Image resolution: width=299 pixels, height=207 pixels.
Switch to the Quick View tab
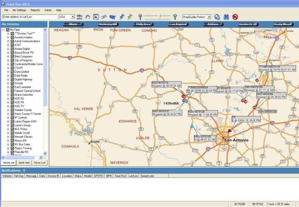[x=24, y=163]
